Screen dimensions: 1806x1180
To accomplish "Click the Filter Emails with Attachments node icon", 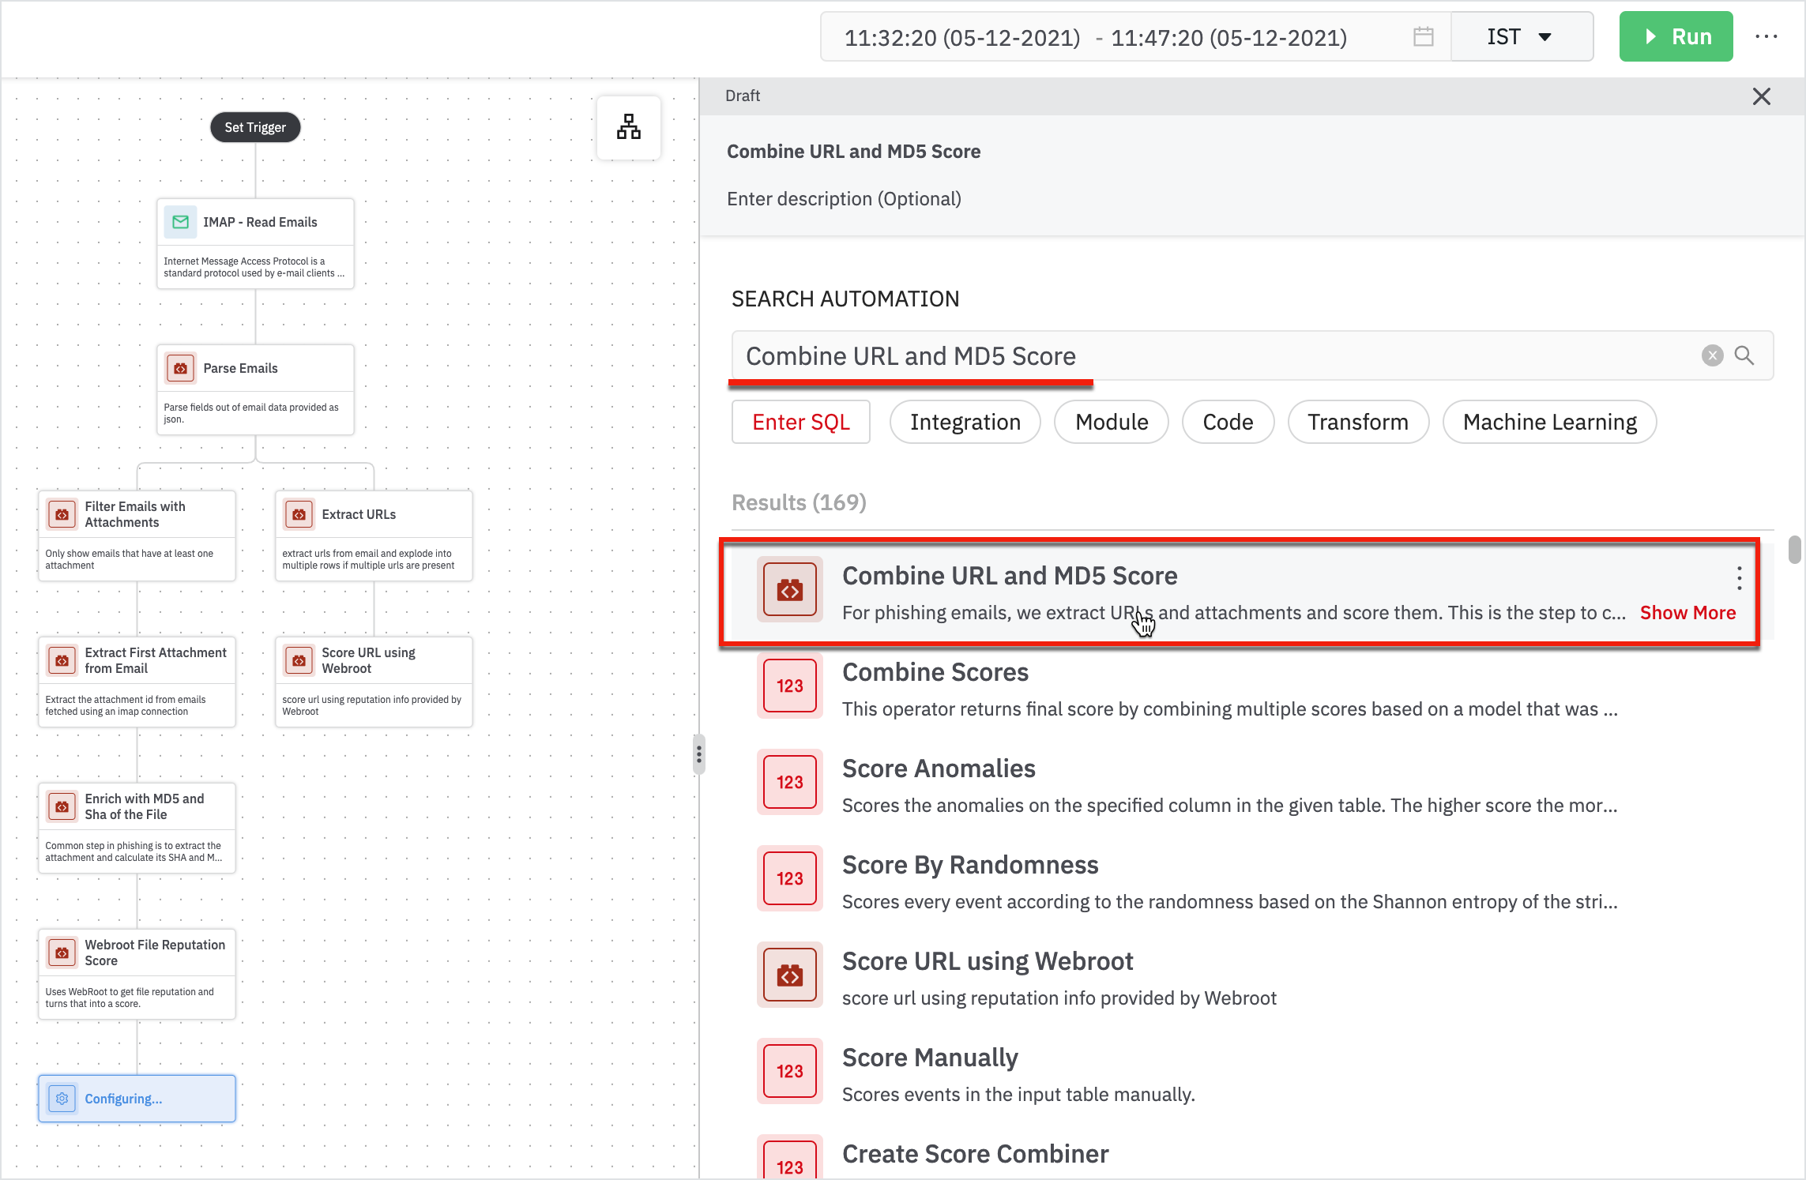I will pos(62,514).
